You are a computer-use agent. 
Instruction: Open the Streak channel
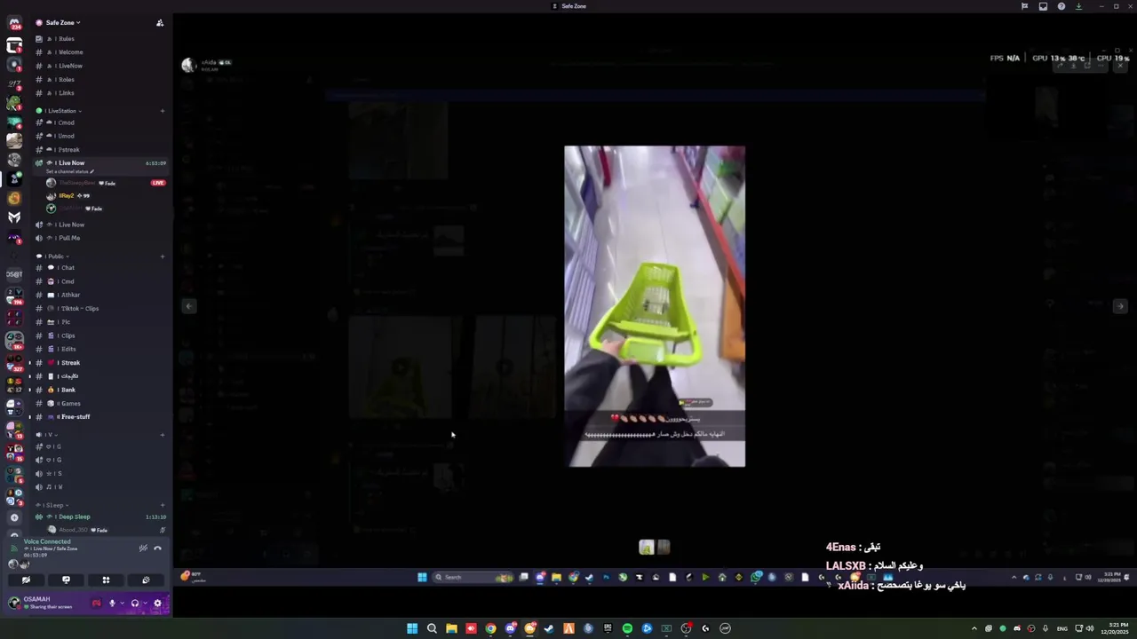(x=100, y=362)
